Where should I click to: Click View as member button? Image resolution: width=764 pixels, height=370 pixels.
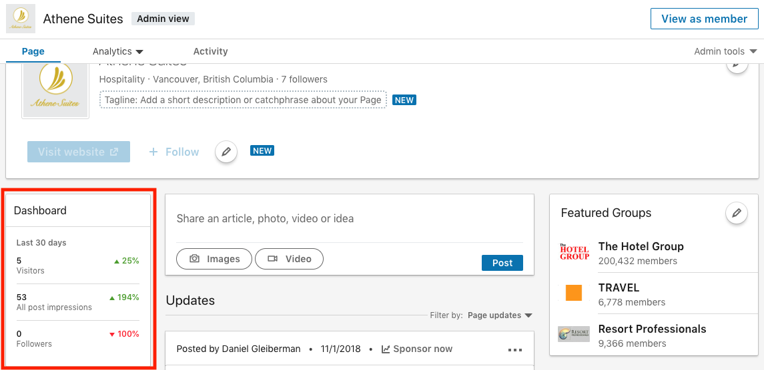704,19
